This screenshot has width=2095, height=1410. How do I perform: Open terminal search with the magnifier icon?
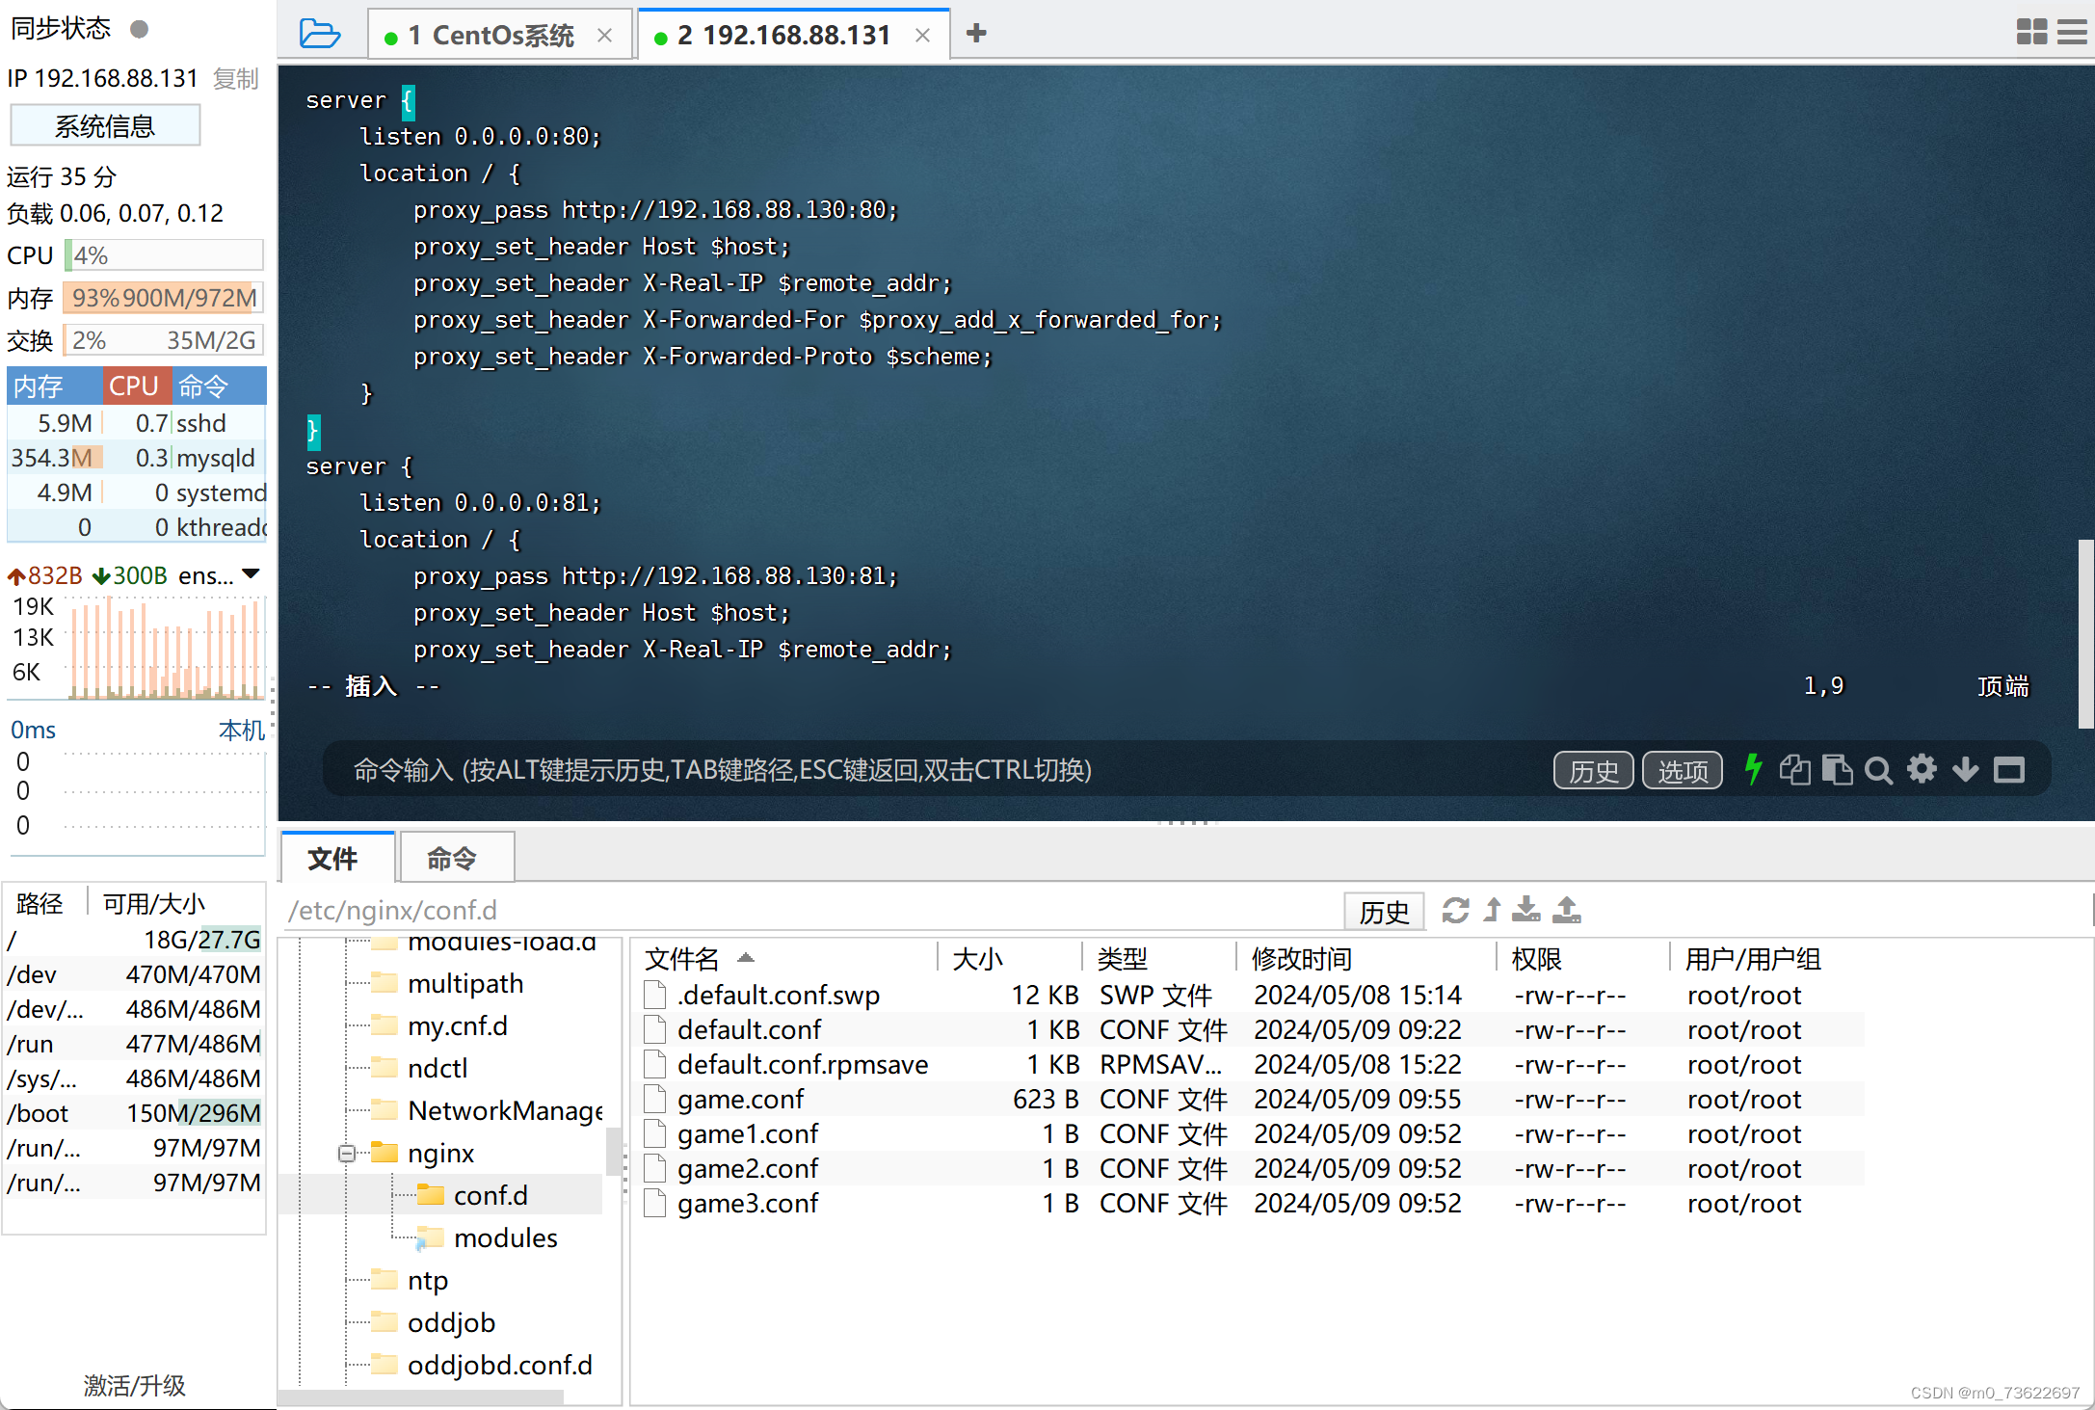tap(1878, 770)
